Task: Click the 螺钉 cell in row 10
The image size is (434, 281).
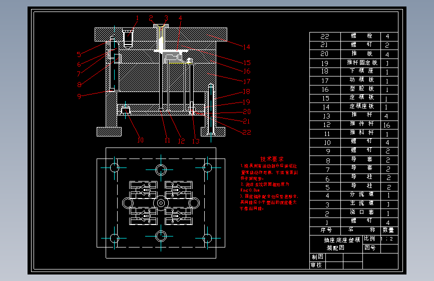Action: point(360,142)
